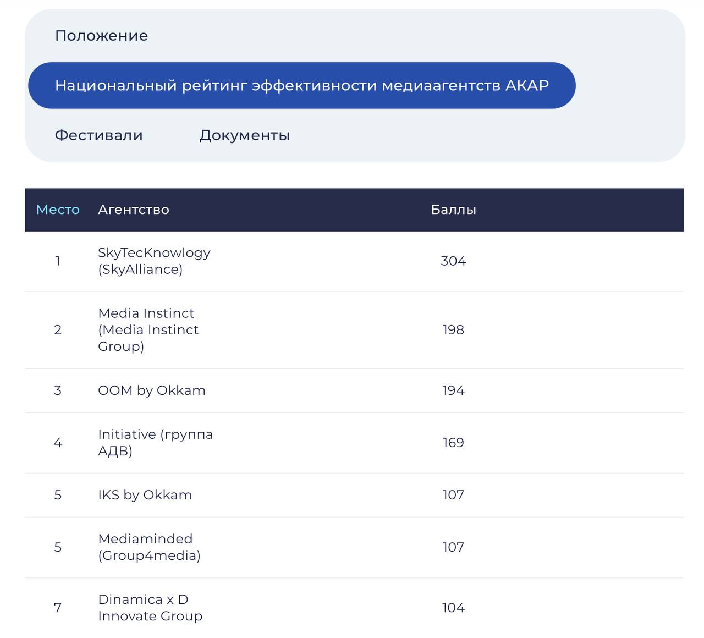Click the Агентство column header

[x=133, y=210]
